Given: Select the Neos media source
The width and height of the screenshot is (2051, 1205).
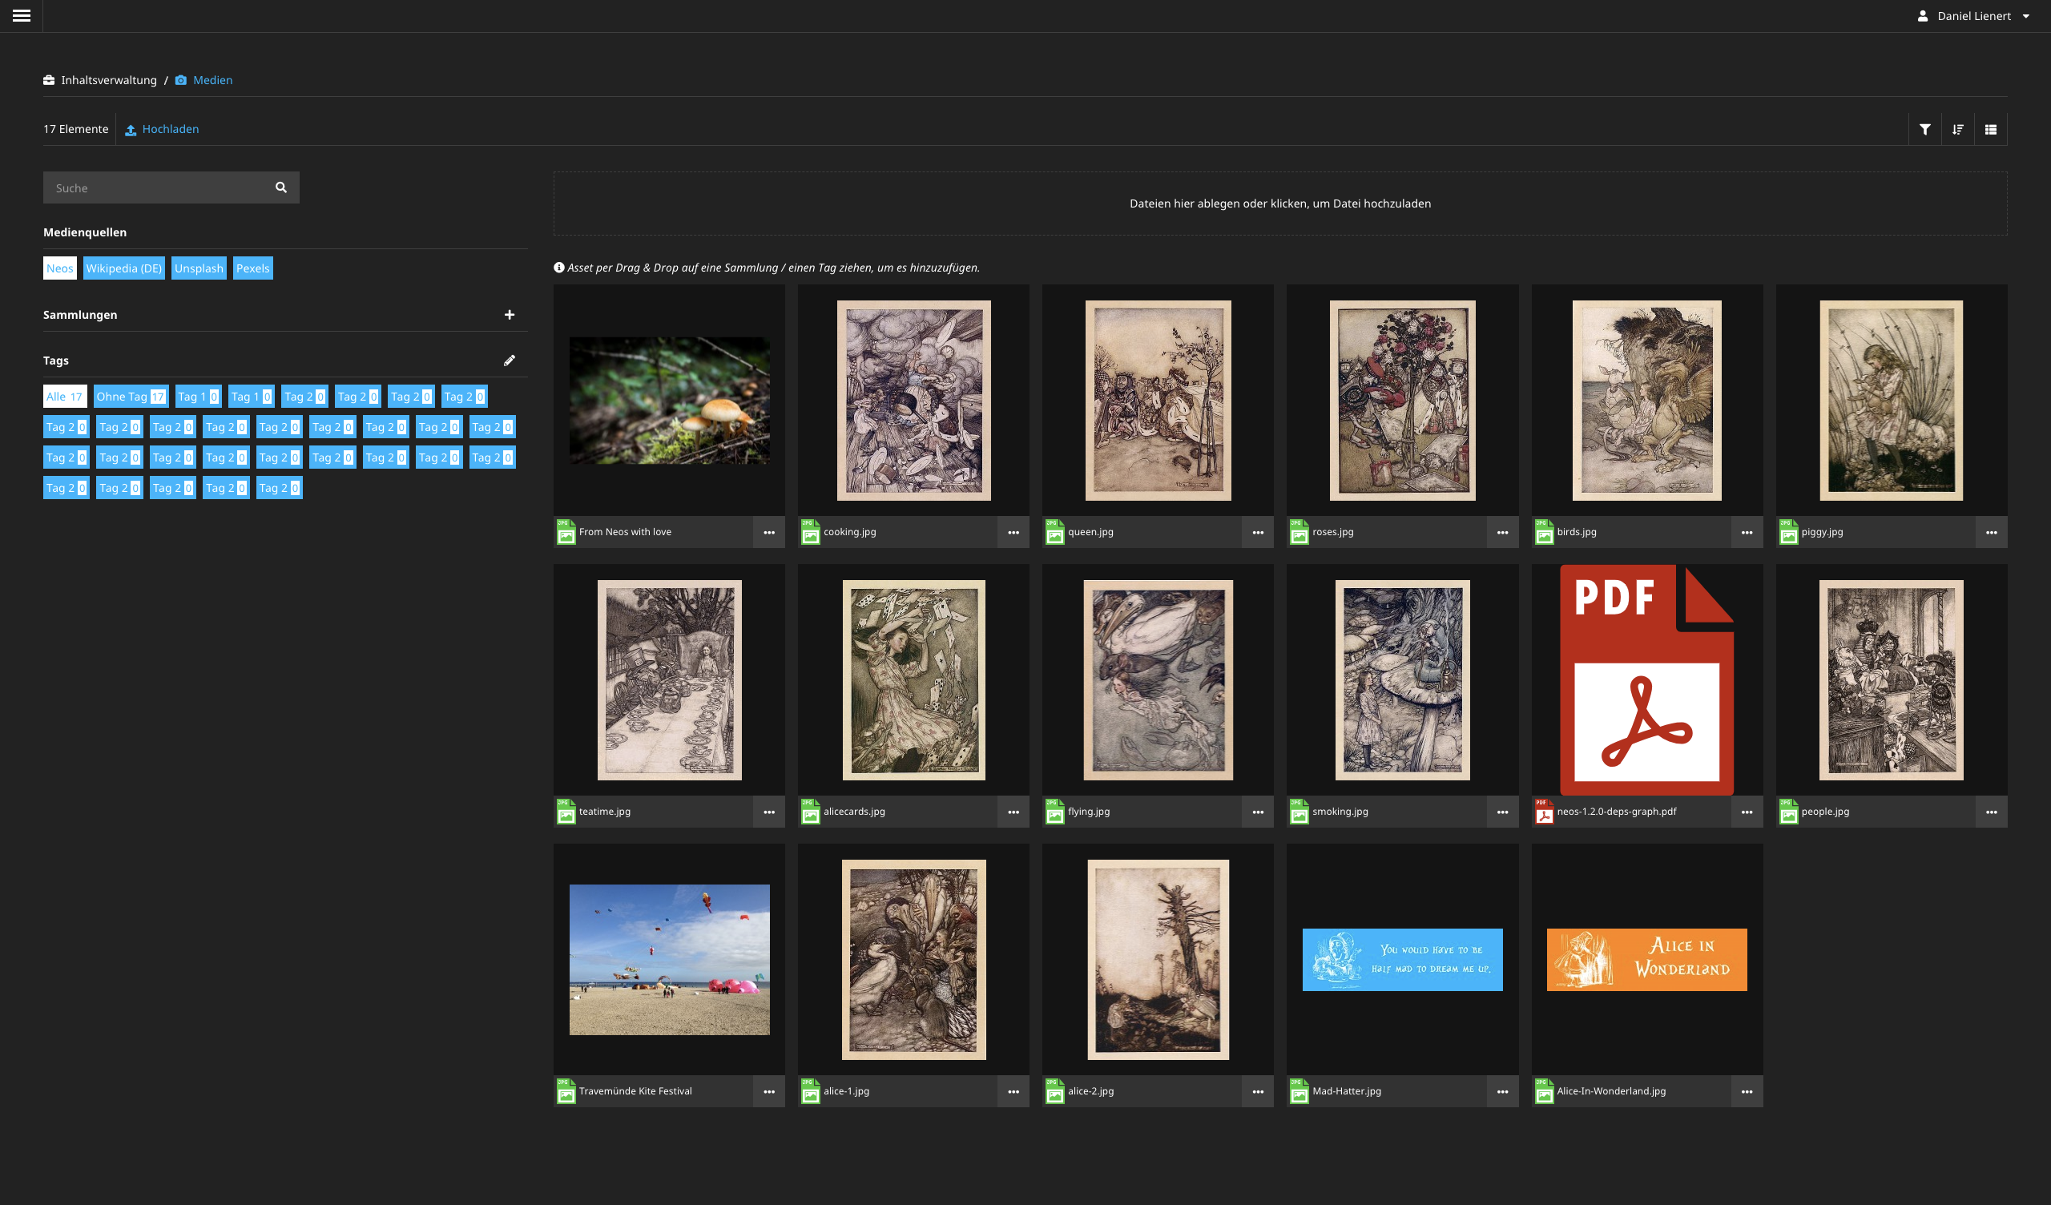Looking at the screenshot, I should (x=59, y=268).
